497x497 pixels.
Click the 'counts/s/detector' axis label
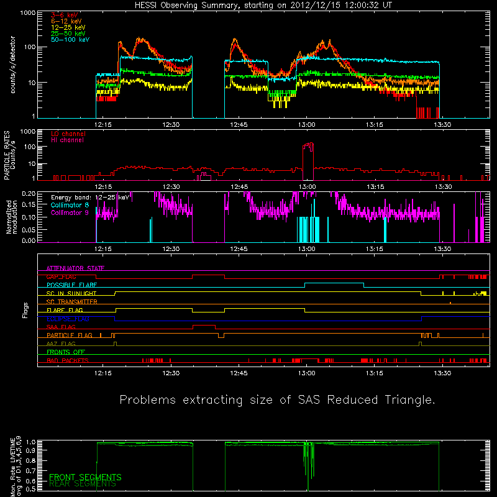[x=13, y=65]
